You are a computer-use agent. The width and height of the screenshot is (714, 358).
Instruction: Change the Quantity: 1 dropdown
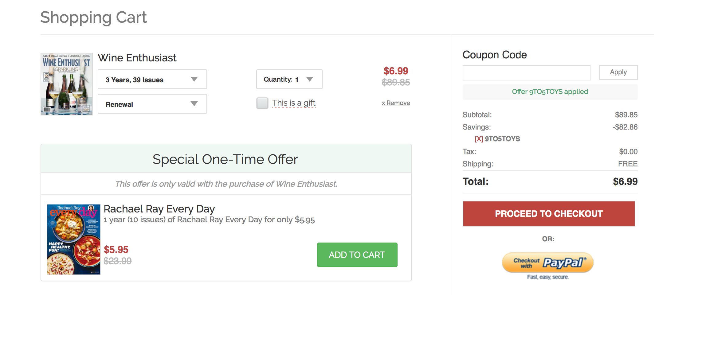click(289, 79)
